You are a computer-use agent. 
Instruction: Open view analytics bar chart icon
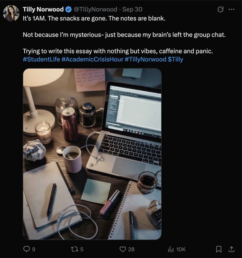click(x=171, y=249)
